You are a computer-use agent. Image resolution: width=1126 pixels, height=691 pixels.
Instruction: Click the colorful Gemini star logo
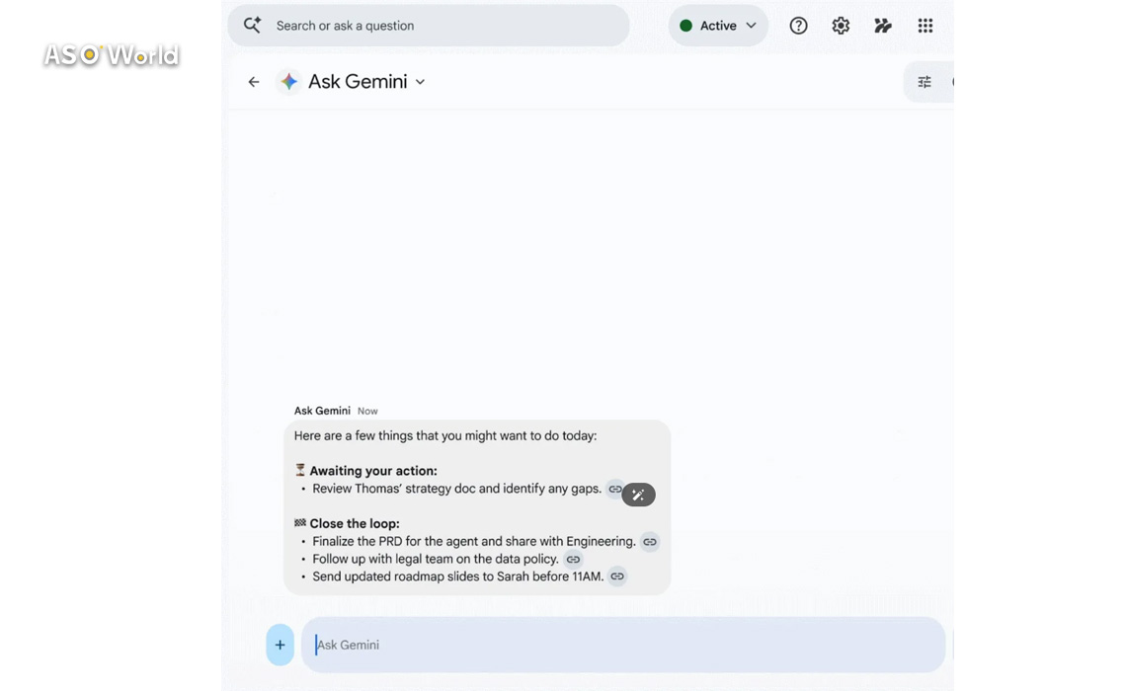[x=288, y=82]
